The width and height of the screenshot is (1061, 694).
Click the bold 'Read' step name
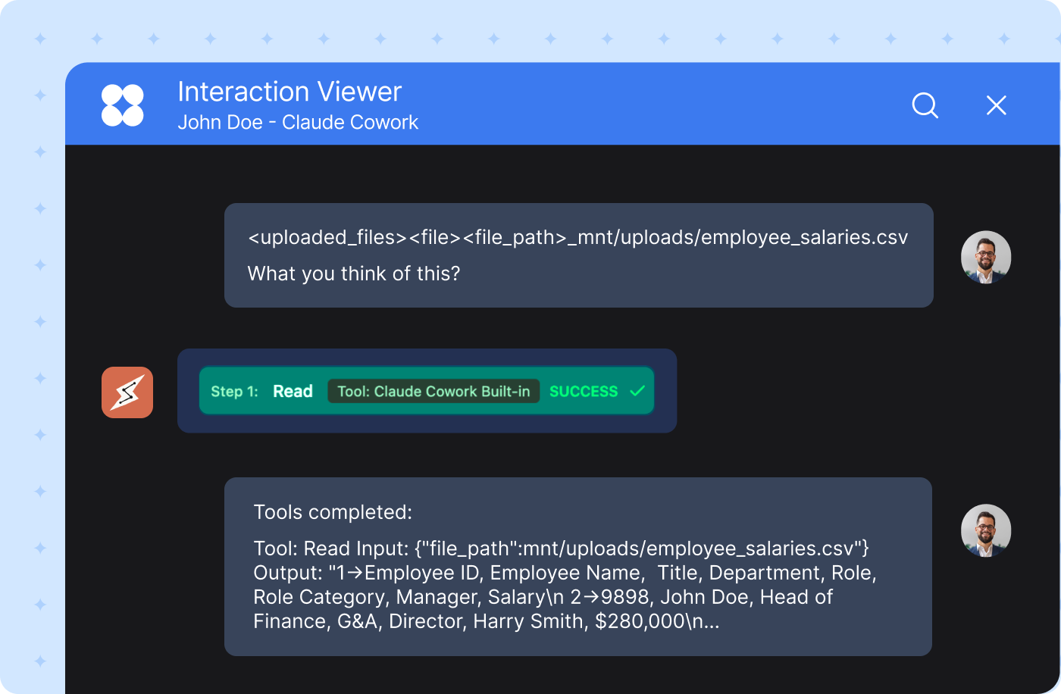coord(293,391)
